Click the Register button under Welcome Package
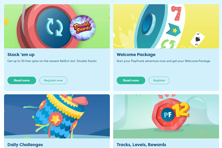This screenshot has height=148, width=222. click(159, 80)
